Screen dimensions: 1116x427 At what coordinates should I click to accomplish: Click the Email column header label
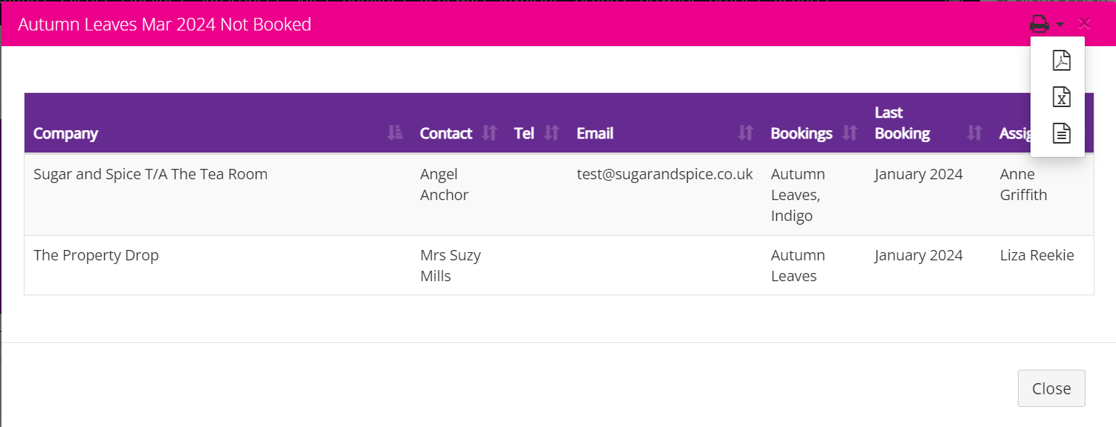(x=595, y=133)
